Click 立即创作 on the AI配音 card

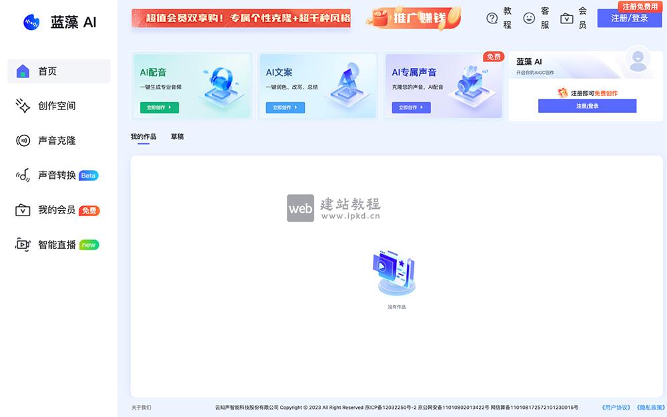coord(159,107)
